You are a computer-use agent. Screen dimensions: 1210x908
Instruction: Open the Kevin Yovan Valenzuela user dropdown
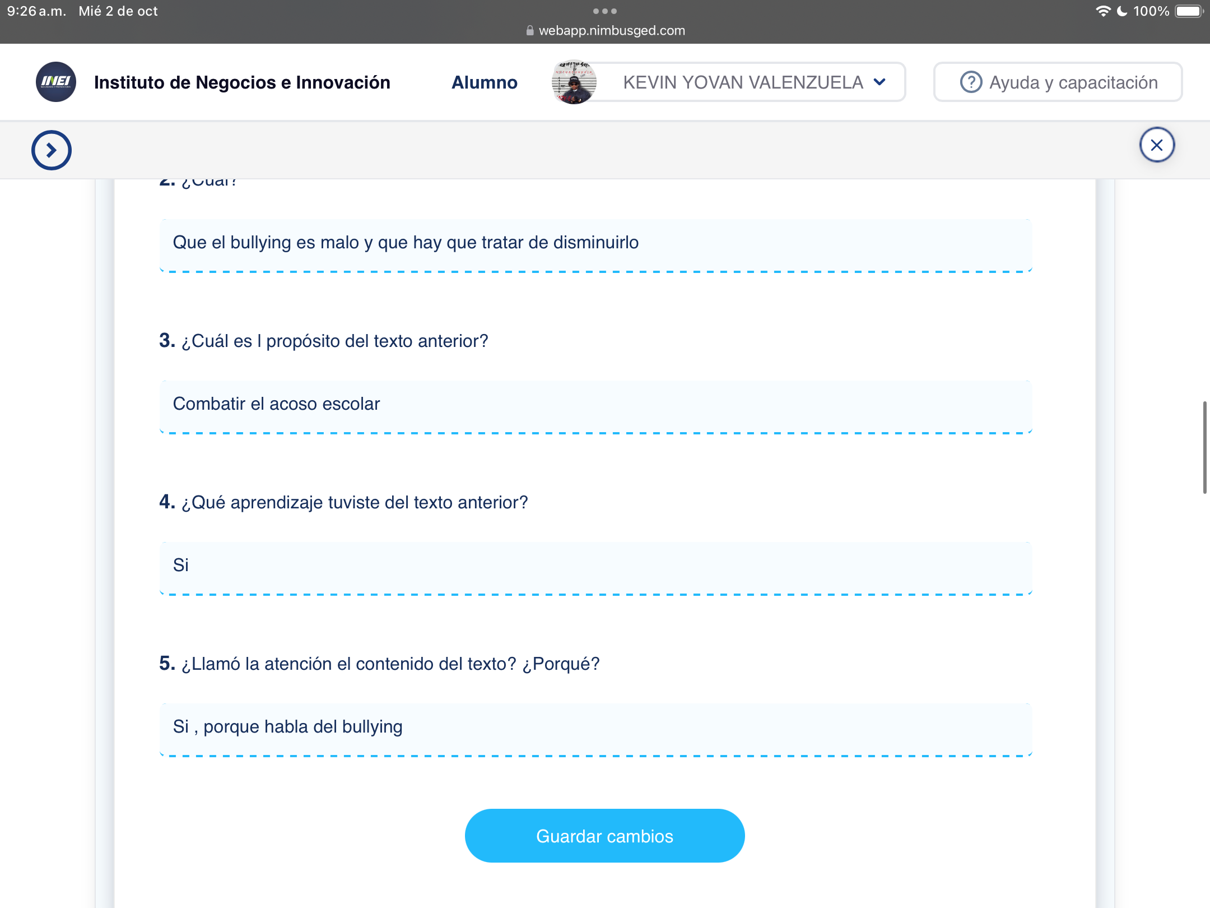tap(743, 82)
